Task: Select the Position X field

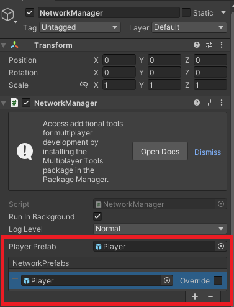Action: [119, 60]
